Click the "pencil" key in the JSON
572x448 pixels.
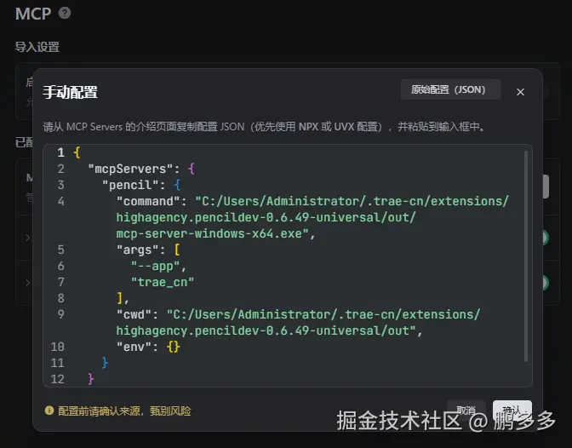click(130, 185)
